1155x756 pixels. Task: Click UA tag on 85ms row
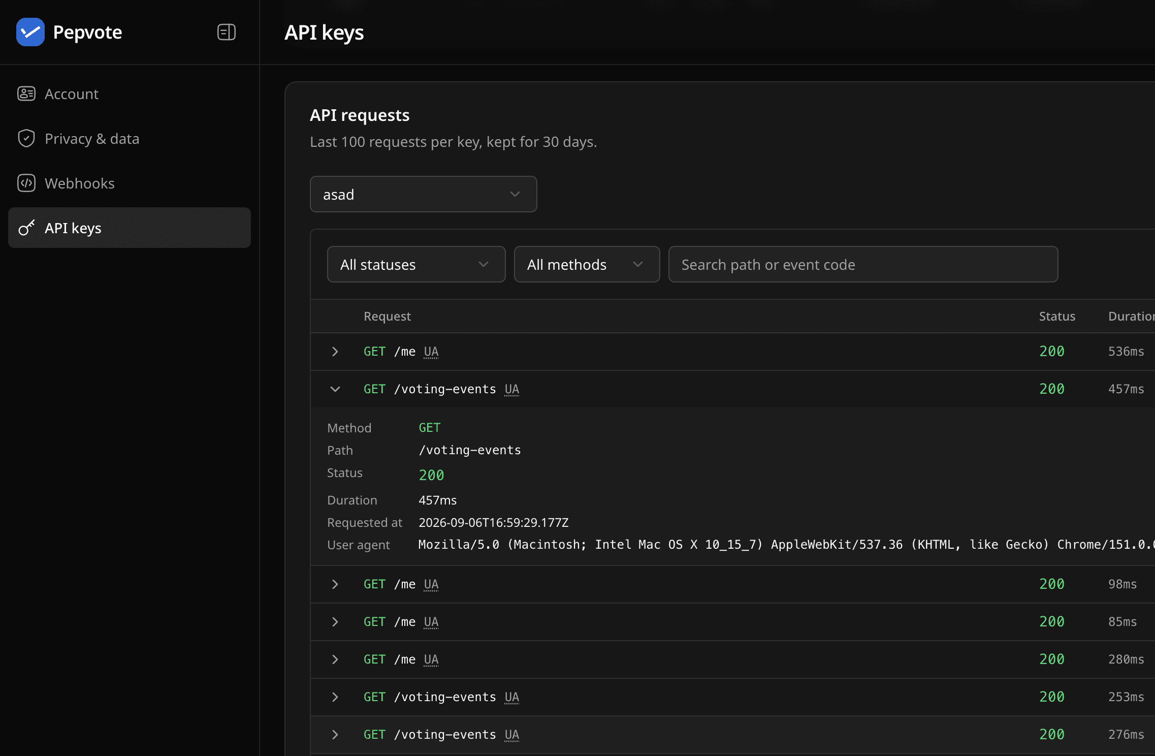[x=431, y=622]
